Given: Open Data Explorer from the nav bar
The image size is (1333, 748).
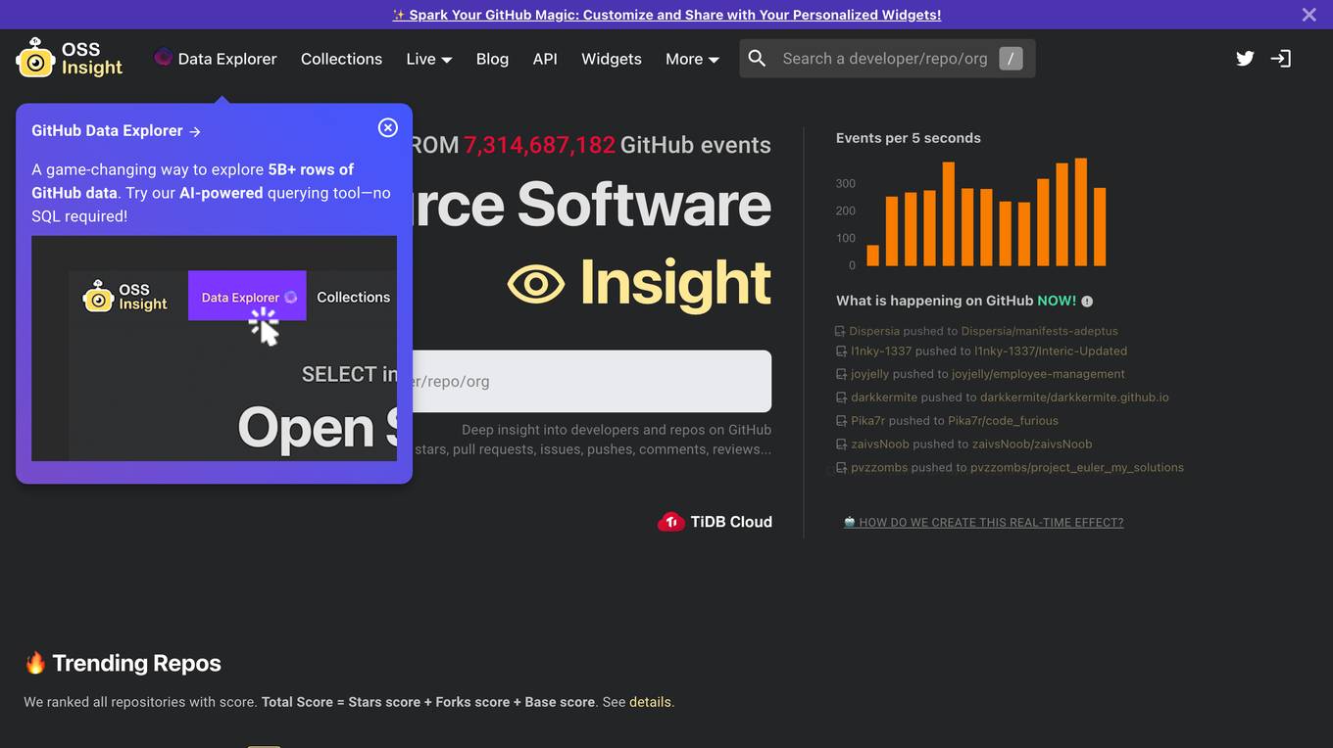Looking at the screenshot, I should coord(216,59).
